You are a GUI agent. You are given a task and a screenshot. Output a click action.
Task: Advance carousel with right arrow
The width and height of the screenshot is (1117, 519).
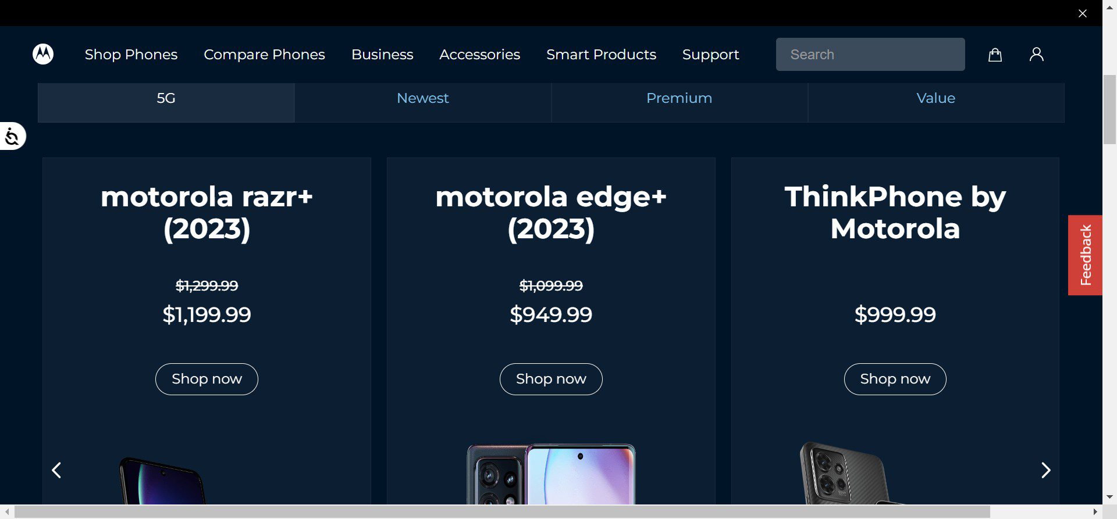pyautogui.click(x=1045, y=470)
